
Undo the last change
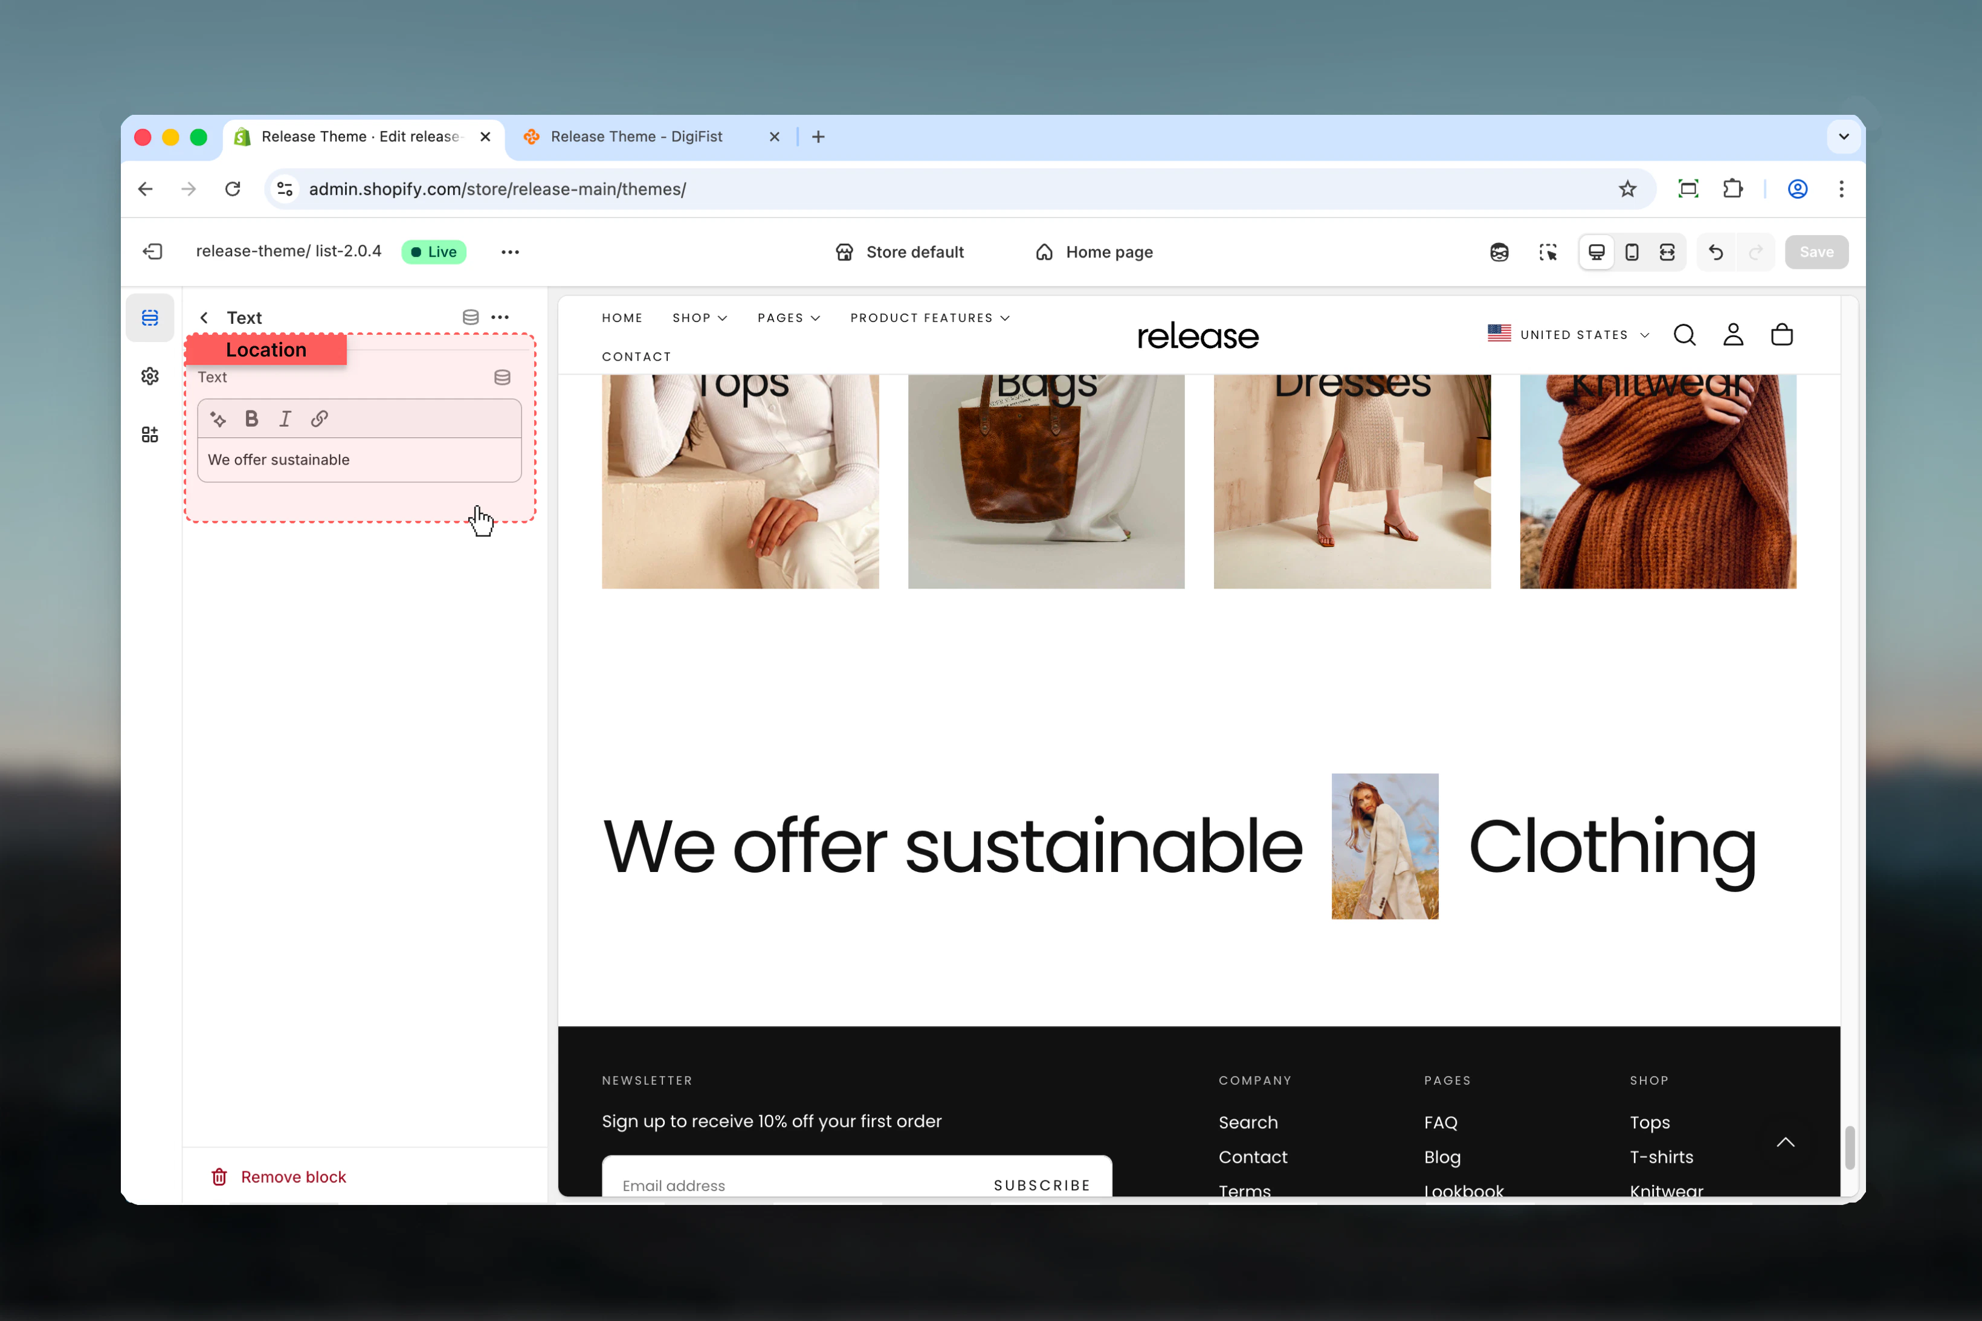[1716, 252]
